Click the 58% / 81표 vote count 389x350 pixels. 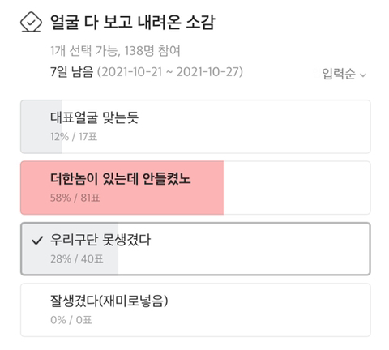tap(75, 198)
